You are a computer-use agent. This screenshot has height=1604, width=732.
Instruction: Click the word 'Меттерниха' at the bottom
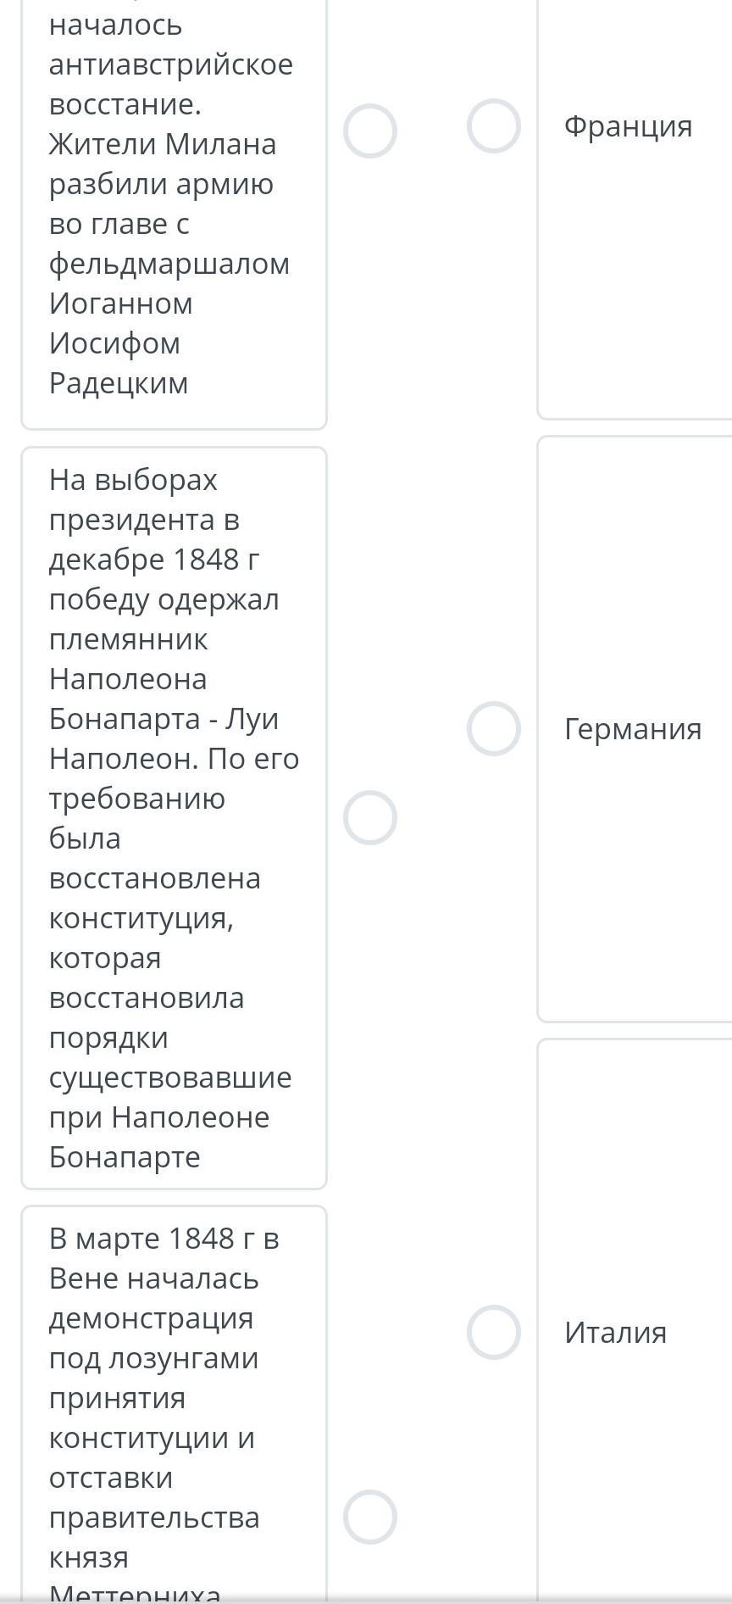135,1590
